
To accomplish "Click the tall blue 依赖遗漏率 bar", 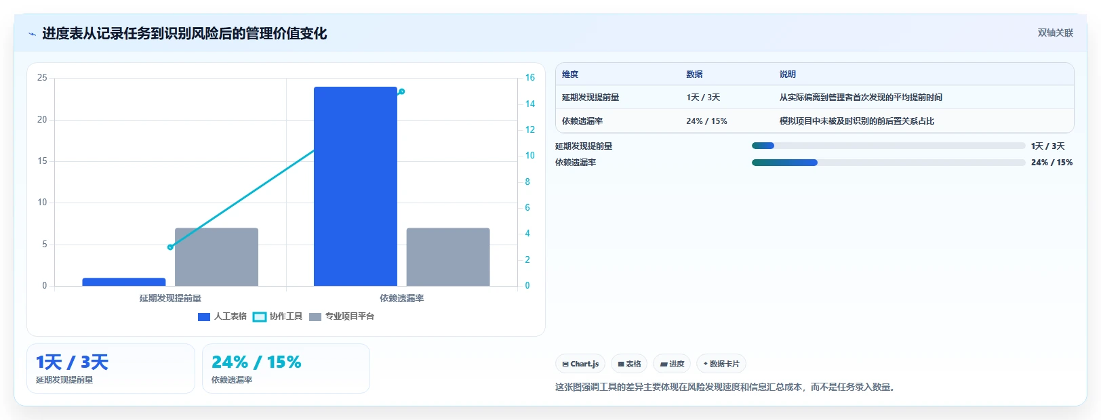I will pos(355,186).
